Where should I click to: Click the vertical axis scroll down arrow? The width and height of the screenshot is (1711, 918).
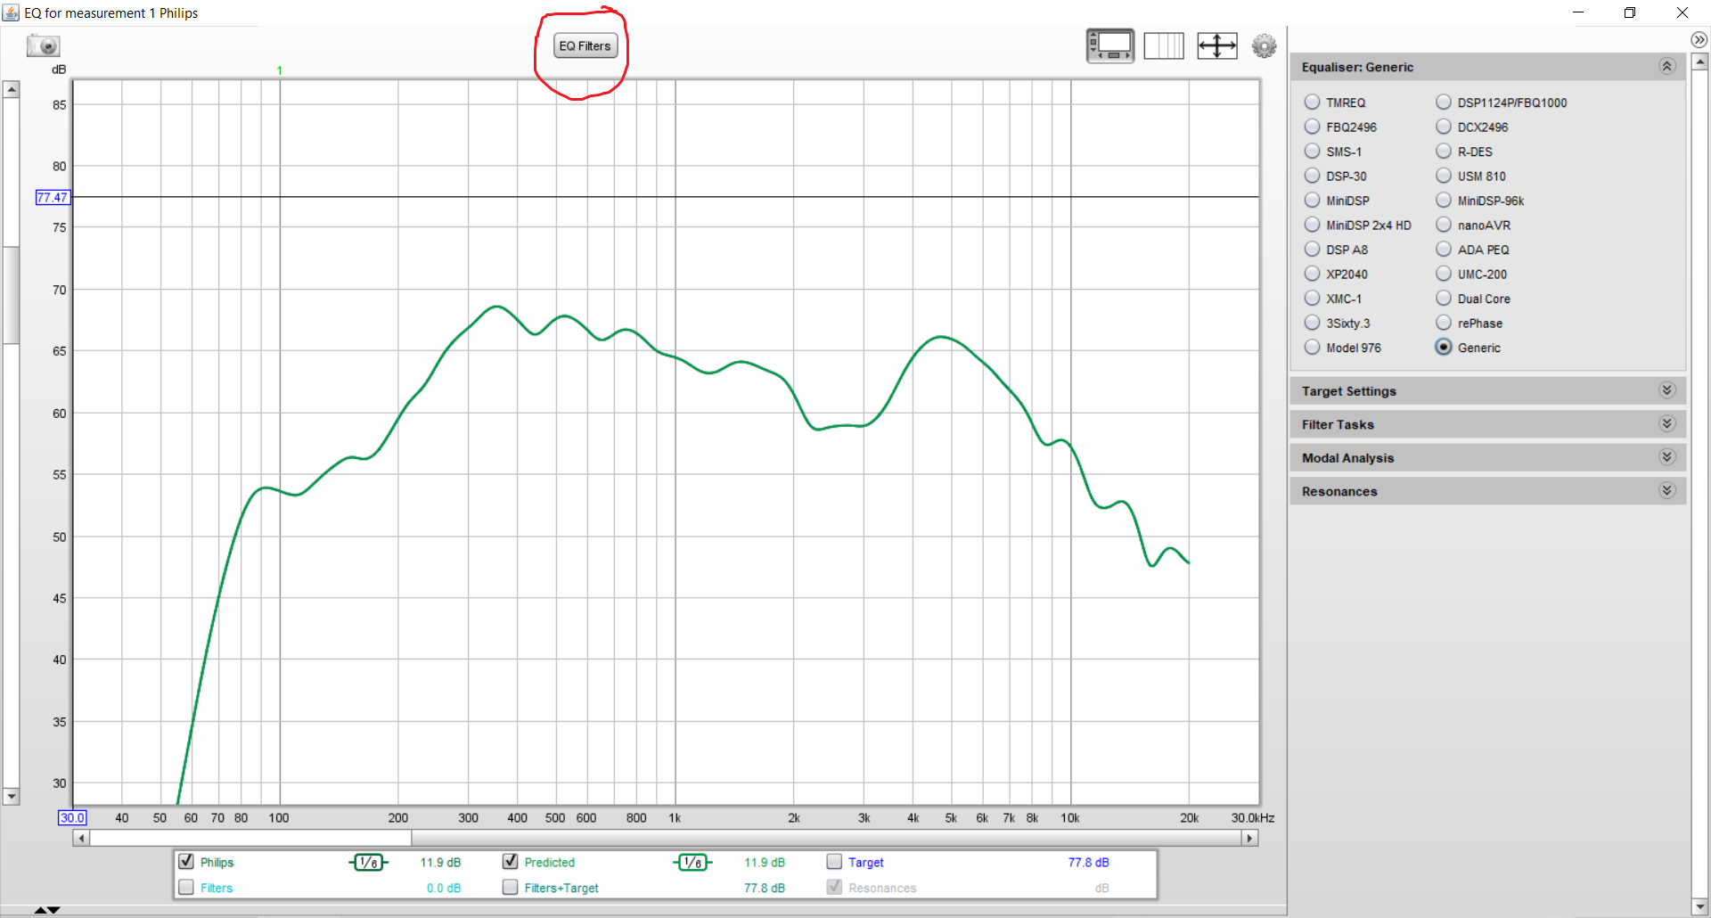[x=11, y=797]
